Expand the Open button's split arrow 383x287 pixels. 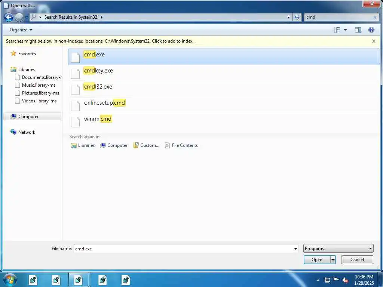pos(333,260)
